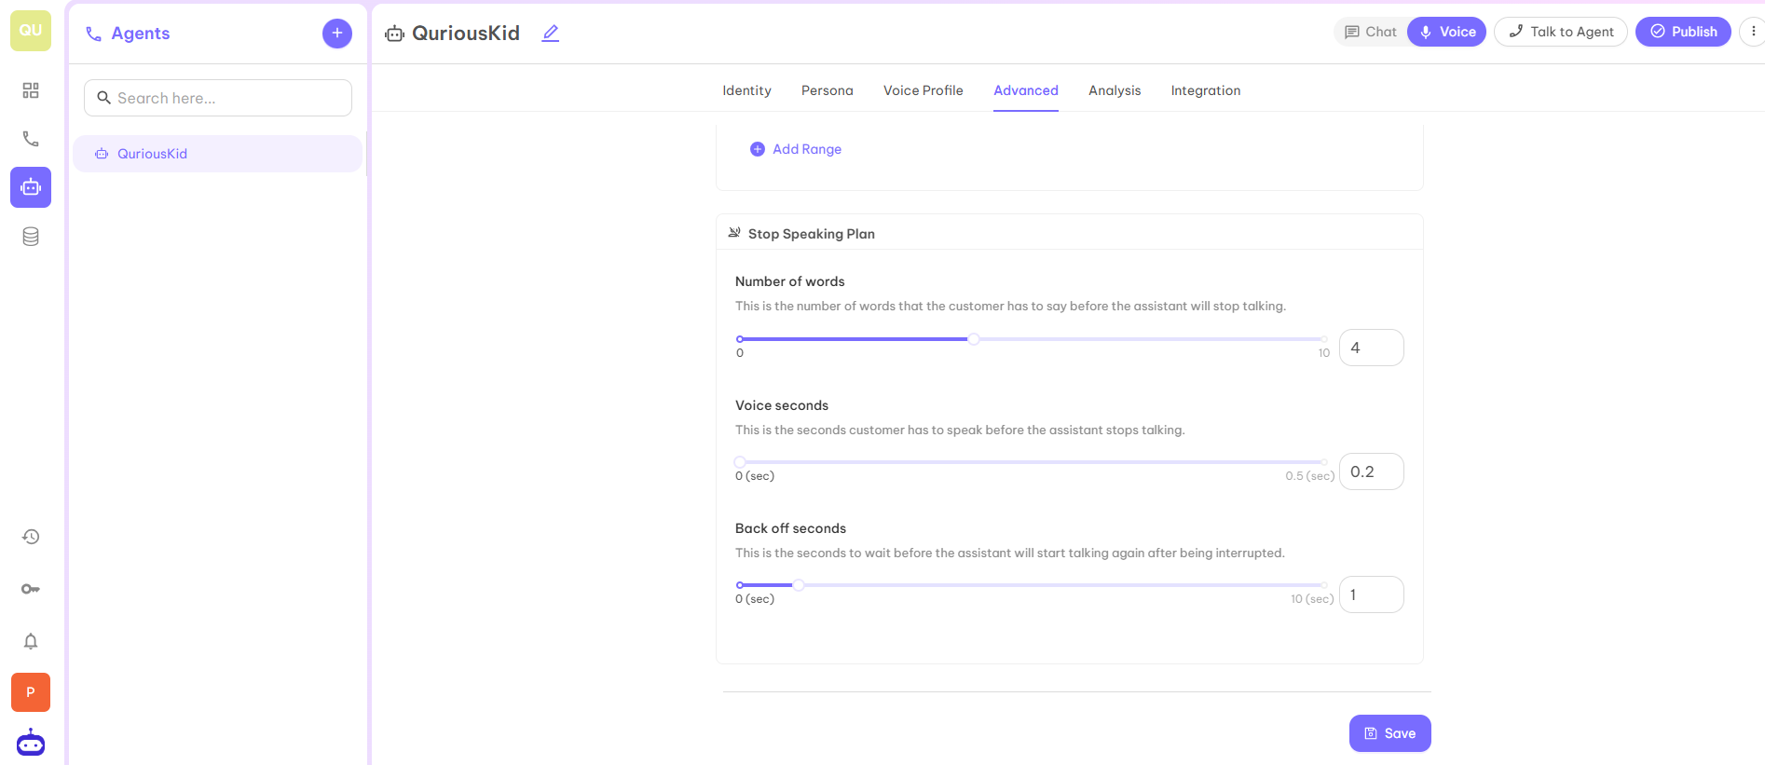Open the Identity tab

pyautogui.click(x=746, y=90)
